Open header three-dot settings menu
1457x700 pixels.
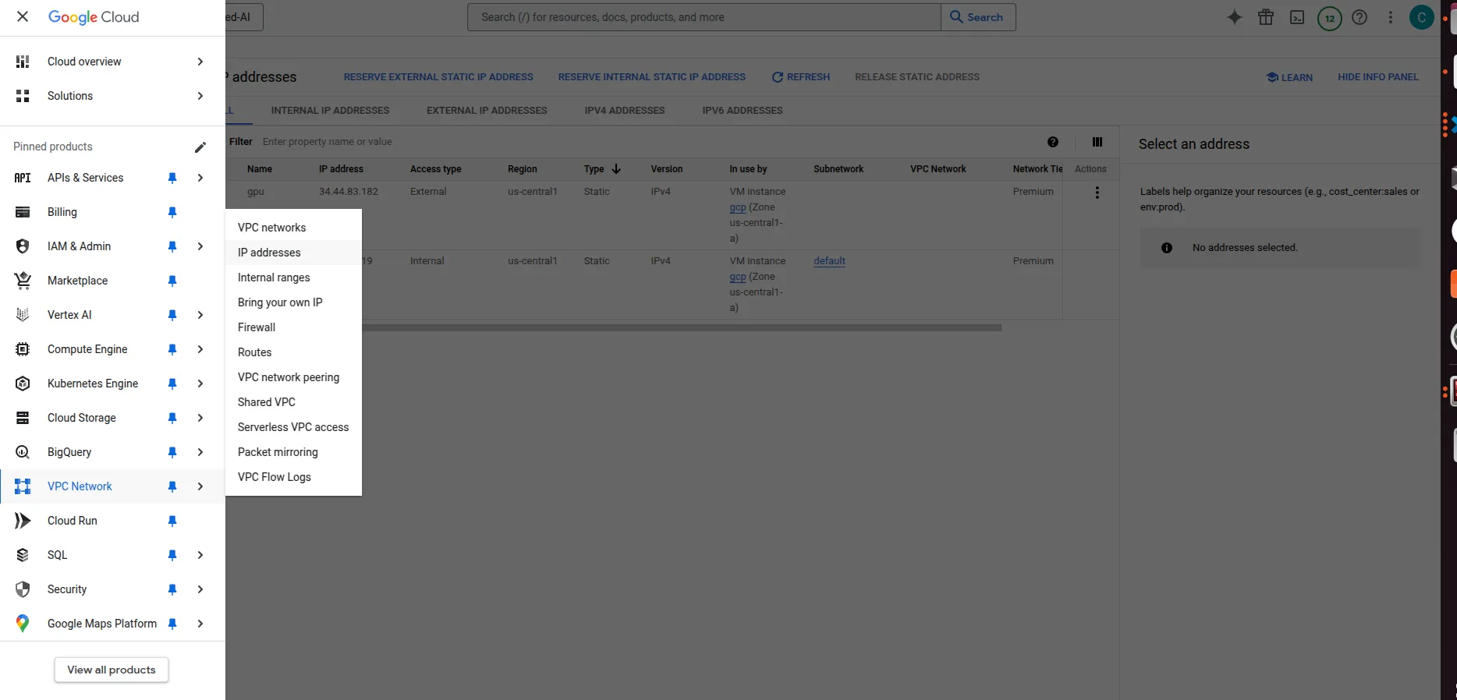click(x=1391, y=17)
